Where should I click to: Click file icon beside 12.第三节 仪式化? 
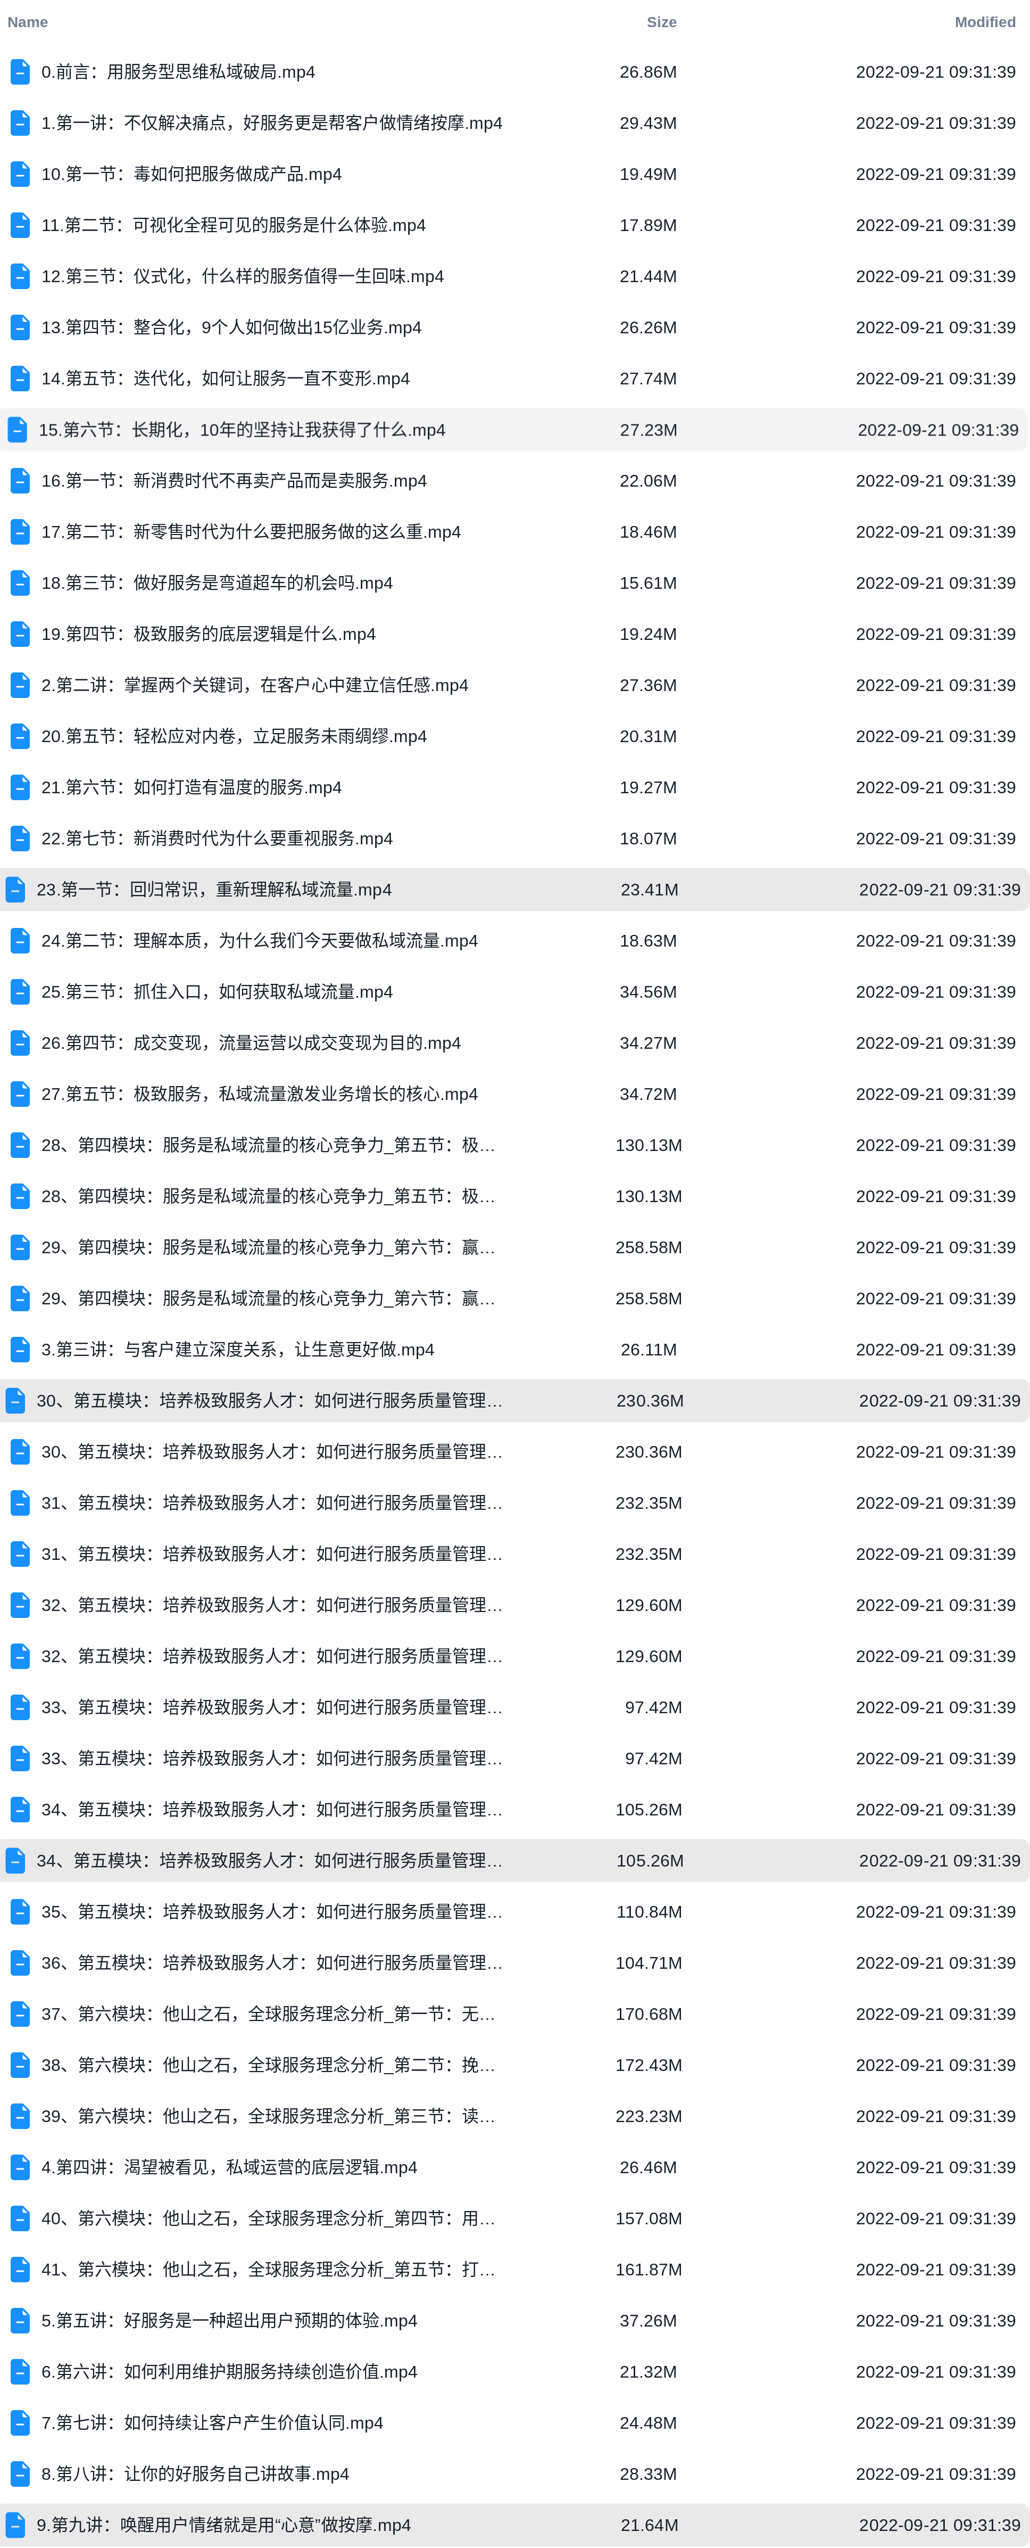tap(20, 276)
